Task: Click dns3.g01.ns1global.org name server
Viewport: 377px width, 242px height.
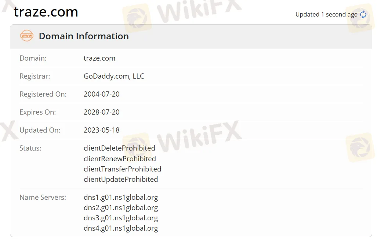Action: tap(121, 218)
